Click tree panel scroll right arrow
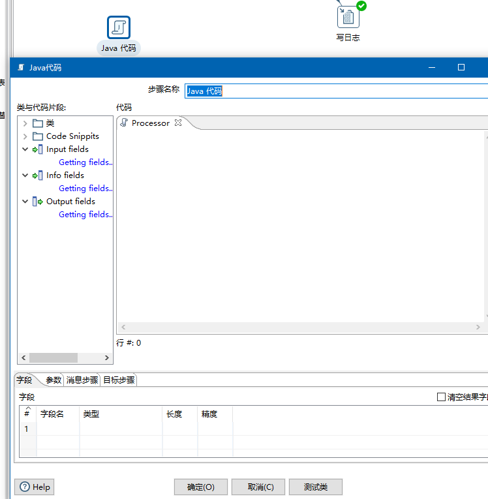This screenshot has width=488, height=499. [107, 357]
